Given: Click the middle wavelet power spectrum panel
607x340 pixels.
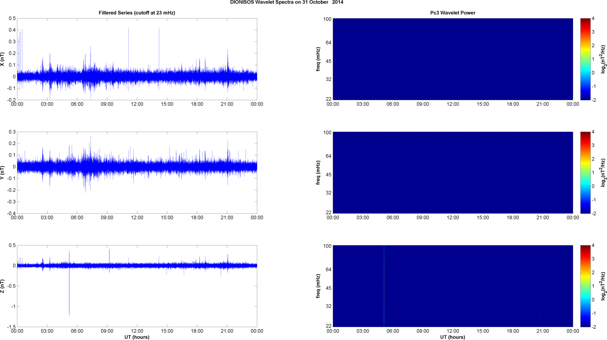Looking at the screenshot, I should pyautogui.click(x=453, y=173).
